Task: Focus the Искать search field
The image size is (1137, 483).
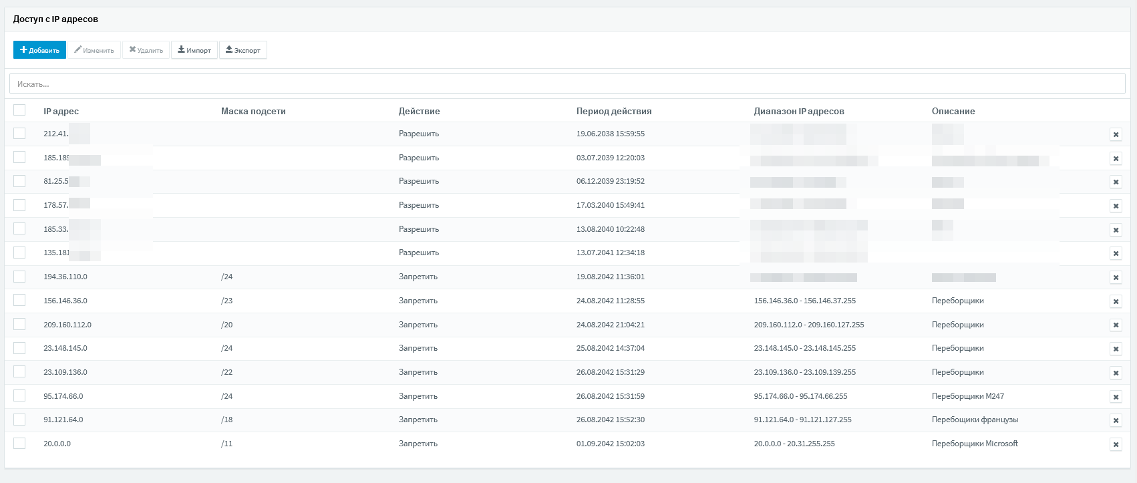Action: tap(567, 84)
